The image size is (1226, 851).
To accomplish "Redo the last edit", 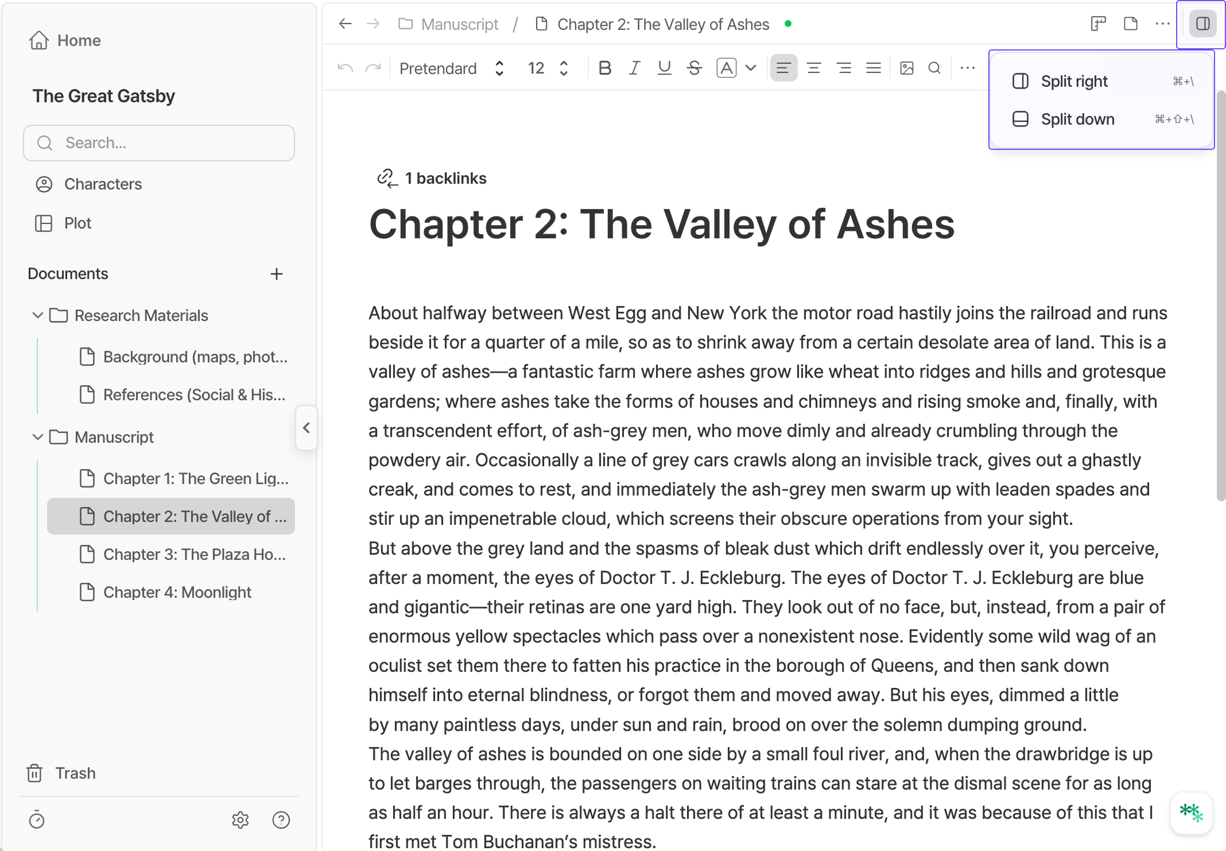I will pyautogui.click(x=373, y=68).
